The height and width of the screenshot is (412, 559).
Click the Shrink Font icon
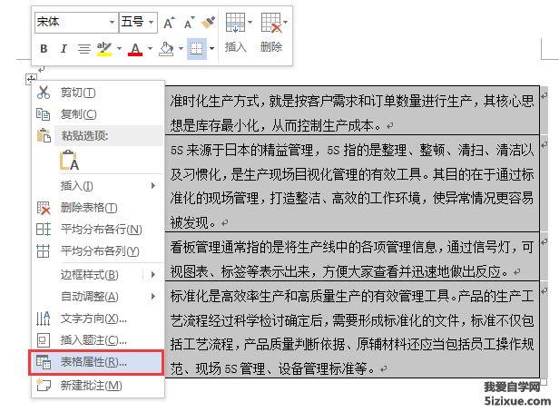(x=190, y=22)
